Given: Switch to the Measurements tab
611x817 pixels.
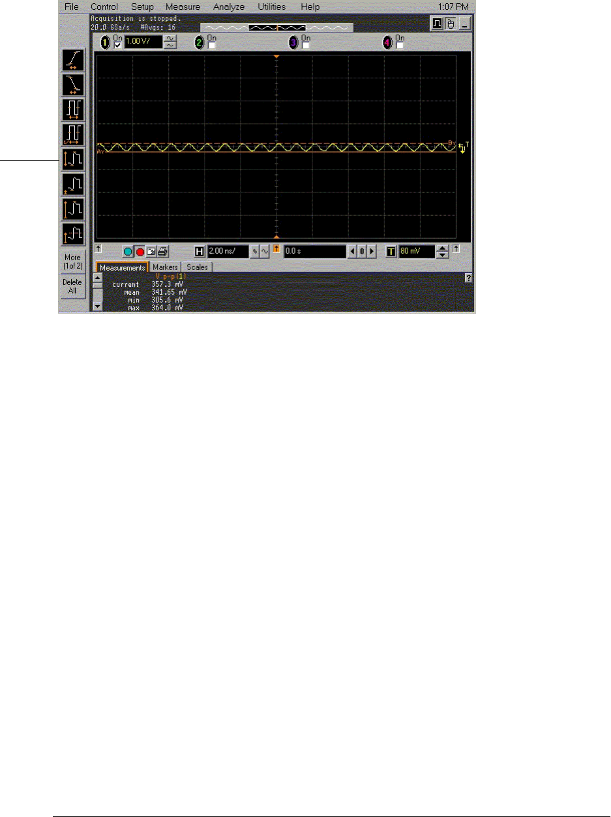Looking at the screenshot, I should pyautogui.click(x=122, y=267).
